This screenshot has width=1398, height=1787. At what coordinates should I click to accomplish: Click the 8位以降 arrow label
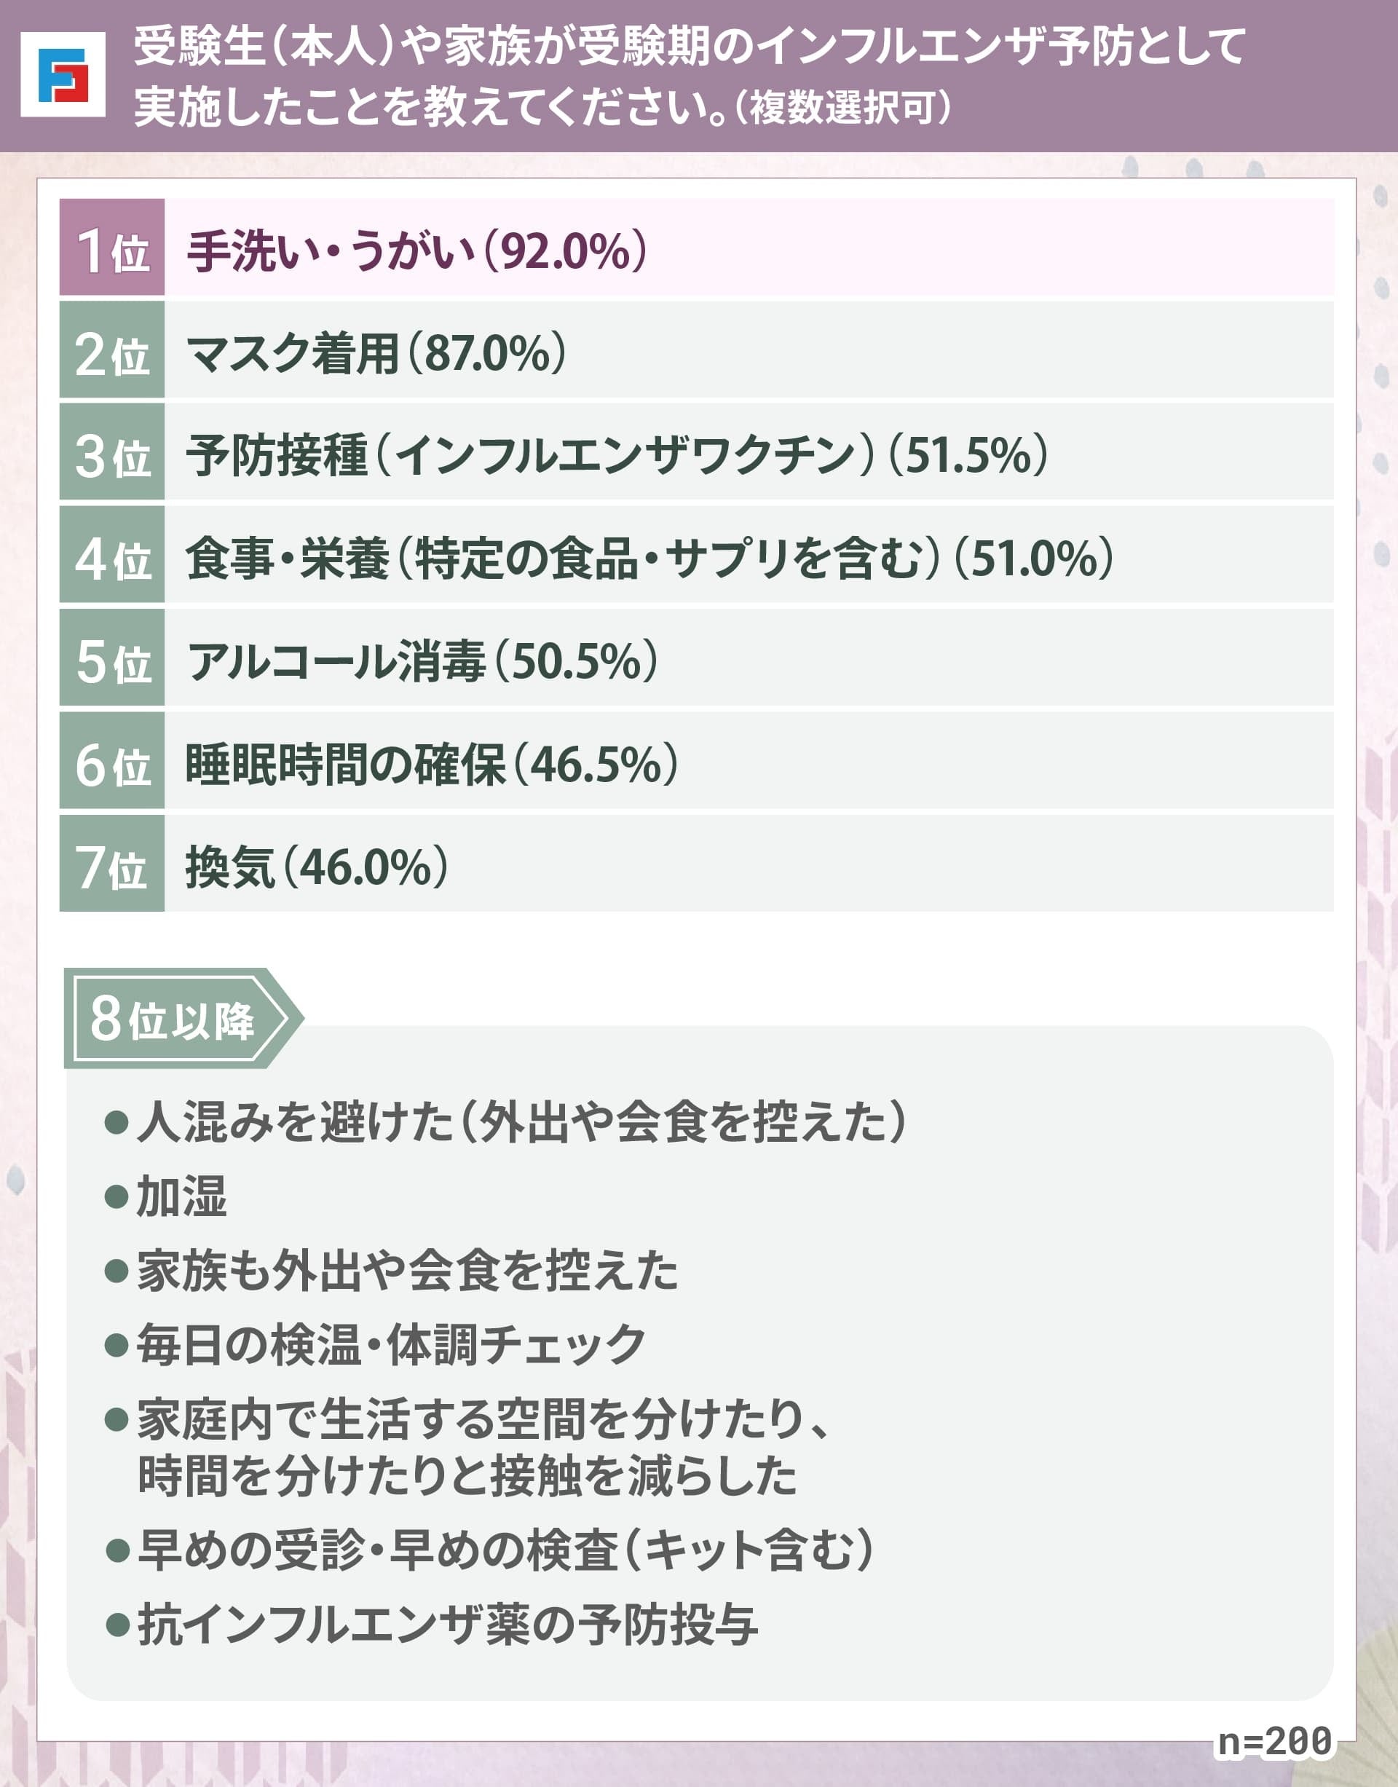point(183,1018)
